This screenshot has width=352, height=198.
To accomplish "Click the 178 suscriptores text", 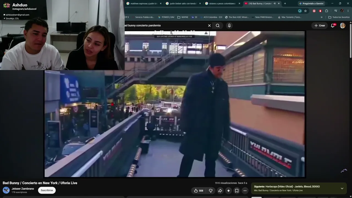I will click(19, 192).
